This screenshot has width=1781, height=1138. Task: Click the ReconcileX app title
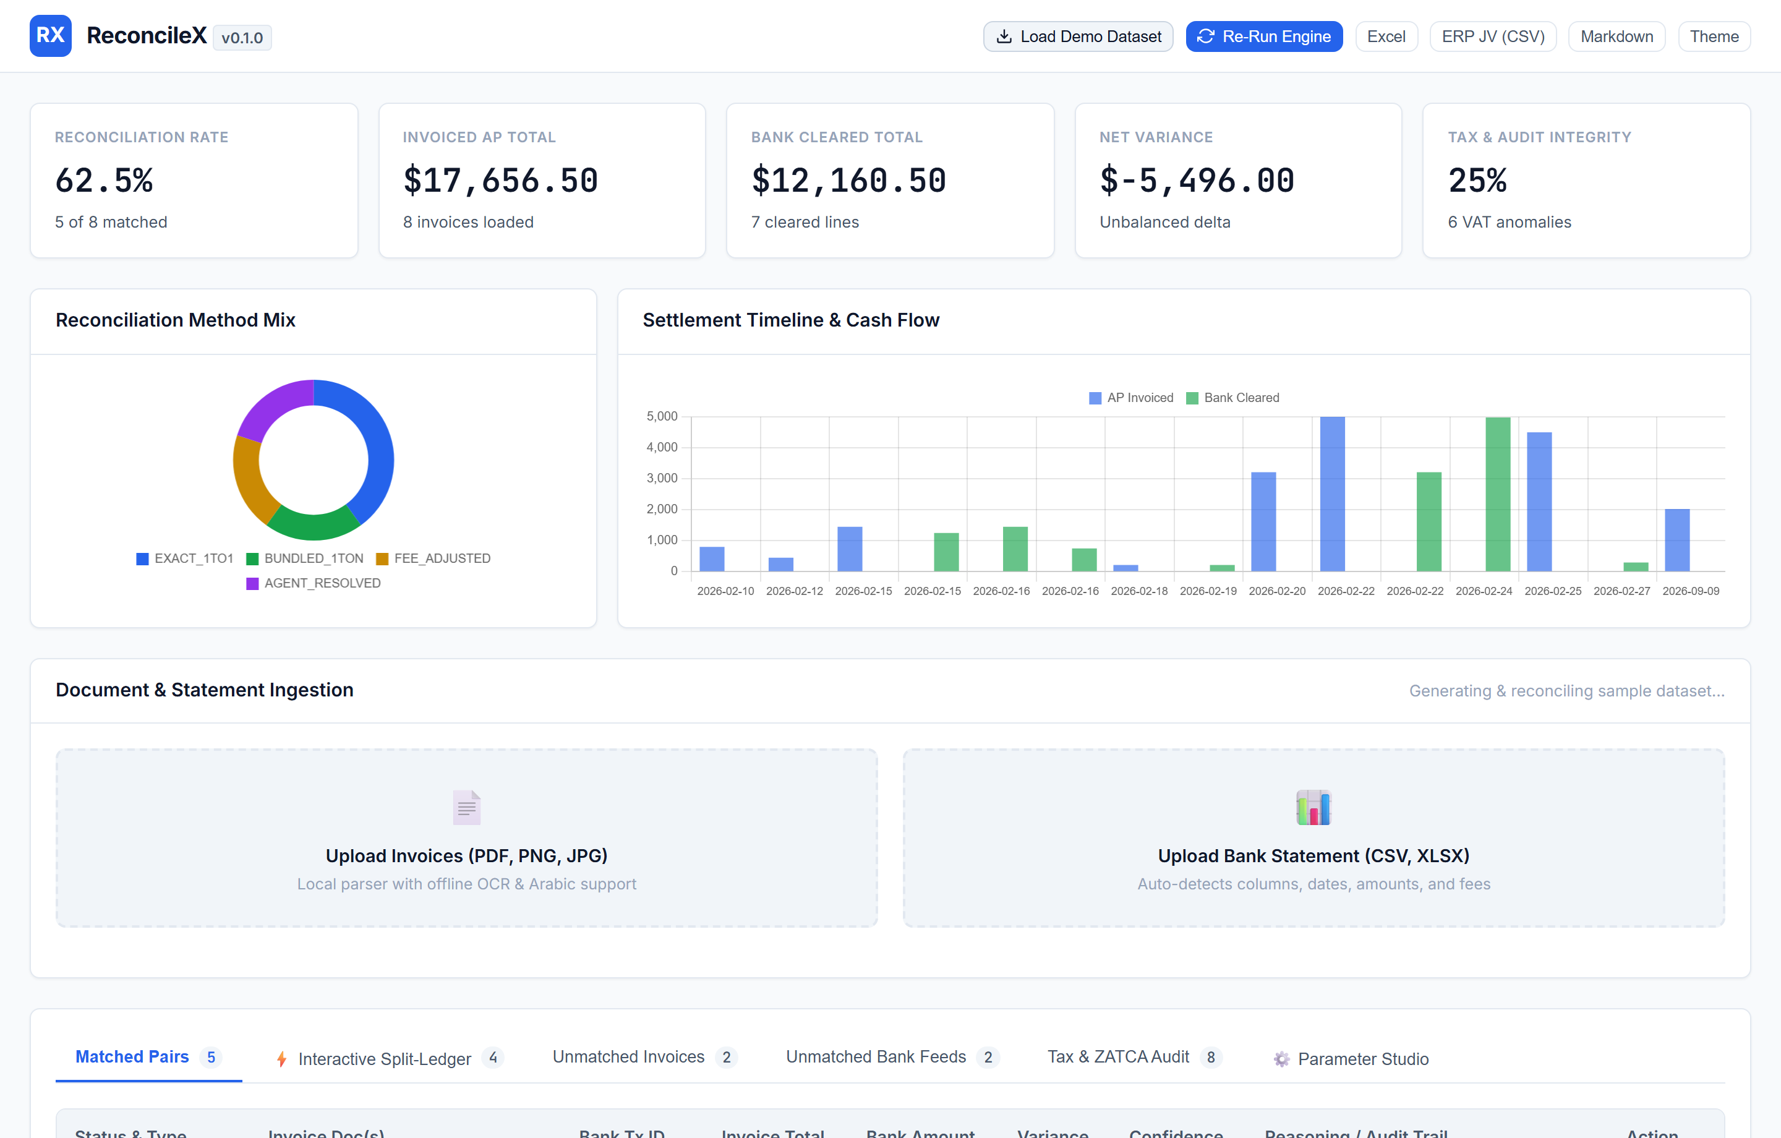[x=147, y=35]
